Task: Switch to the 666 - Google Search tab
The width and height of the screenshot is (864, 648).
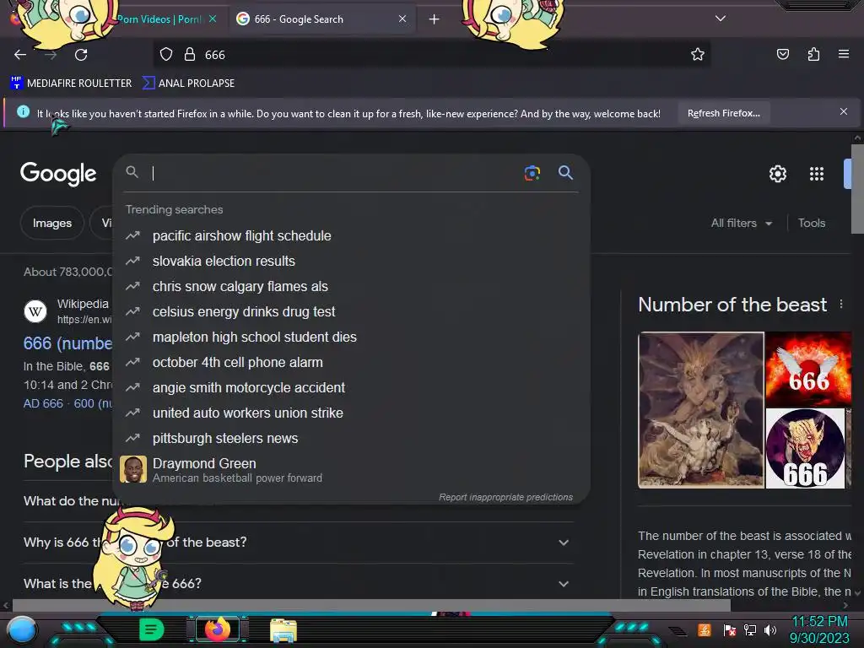Action: [x=322, y=19]
